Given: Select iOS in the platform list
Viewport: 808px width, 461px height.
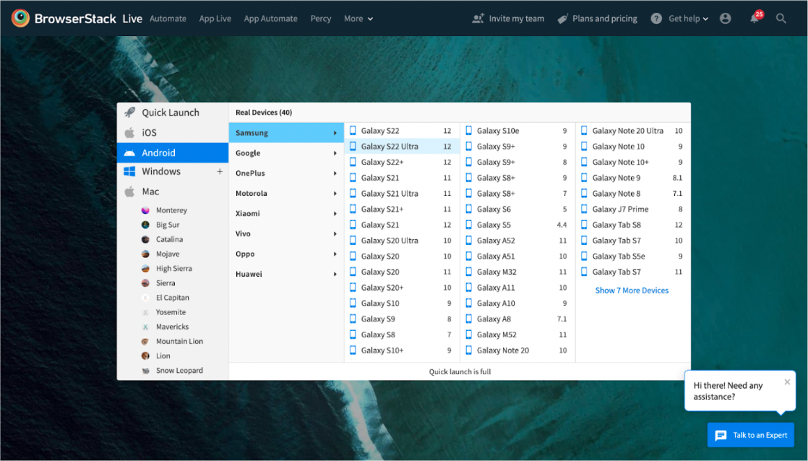Looking at the screenshot, I should [x=149, y=133].
